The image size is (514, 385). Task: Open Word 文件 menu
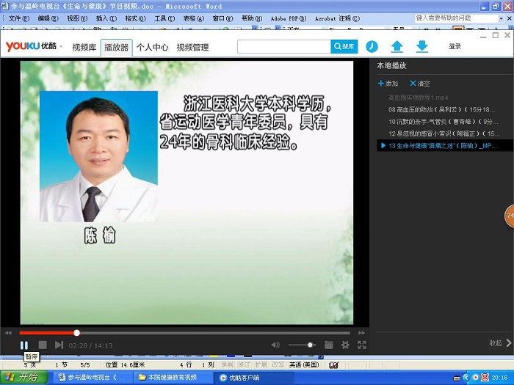point(18,18)
